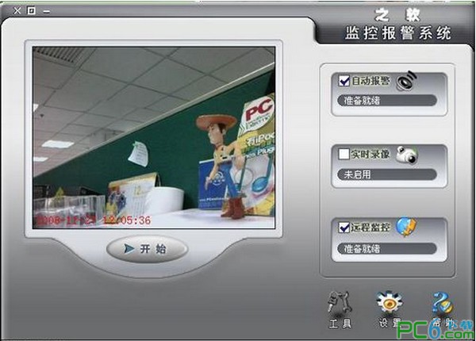
Task: Click the 监控报警系统 title text
Action: coord(397,33)
